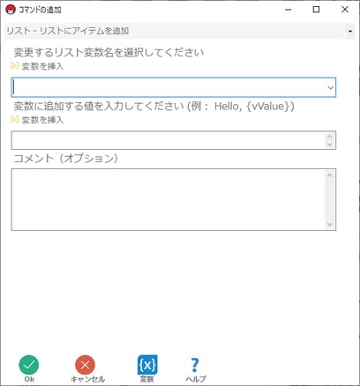
Task: Click the value field down arrow spinner
Action: [x=329, y=145]
